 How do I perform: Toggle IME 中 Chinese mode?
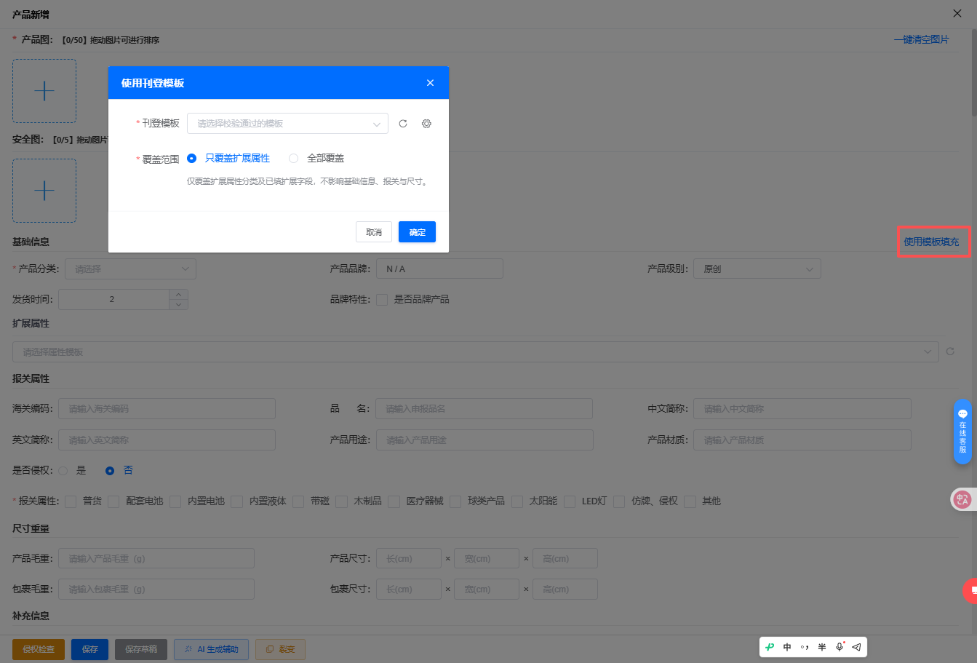tap(787, 647)
